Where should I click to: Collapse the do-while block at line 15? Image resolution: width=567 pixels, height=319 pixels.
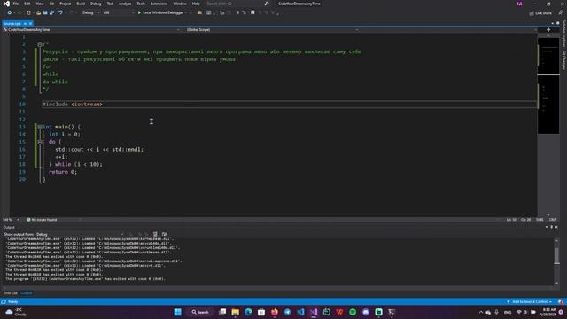tap(40, 142)
